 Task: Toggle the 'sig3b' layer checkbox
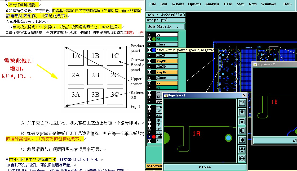click(x=149, y=72)
